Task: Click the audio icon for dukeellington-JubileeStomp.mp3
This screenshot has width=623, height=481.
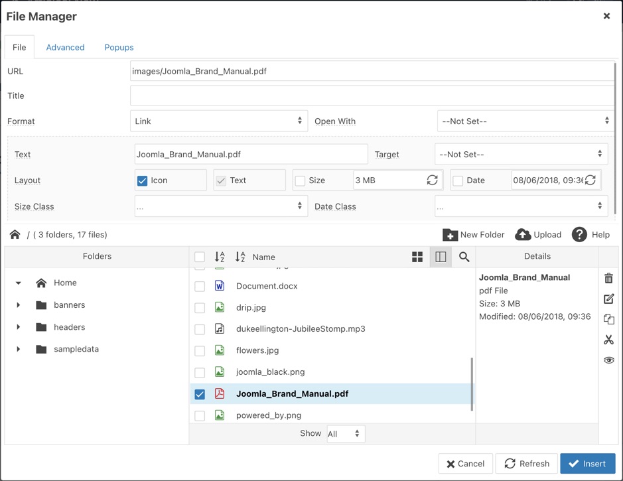Action: tap(220, 328)
